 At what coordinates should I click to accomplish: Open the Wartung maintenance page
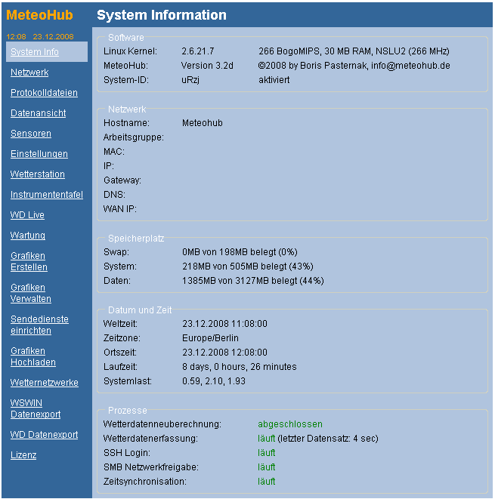tap(28, 236)
